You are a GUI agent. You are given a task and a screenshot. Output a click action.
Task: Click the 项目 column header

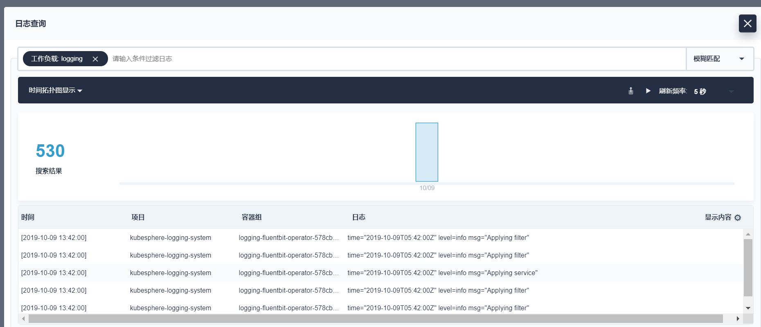(x=138, y=217)
